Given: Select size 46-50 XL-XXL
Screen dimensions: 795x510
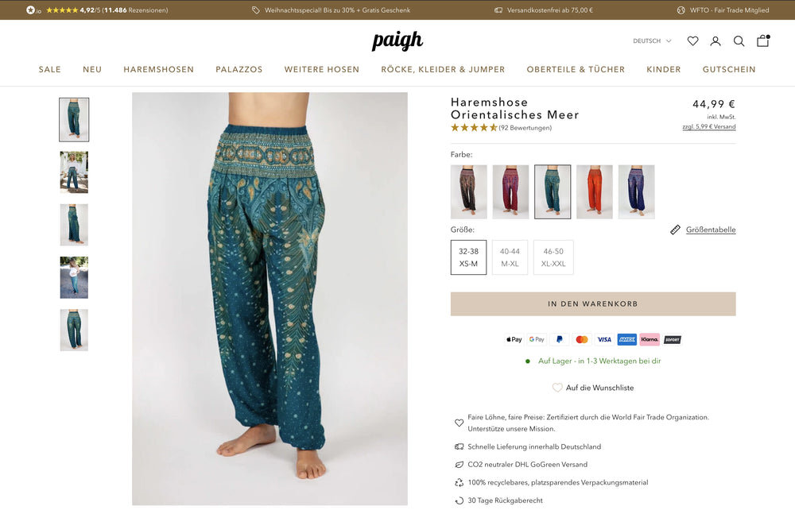Looking at the screenshot, I should click(553, 257).
